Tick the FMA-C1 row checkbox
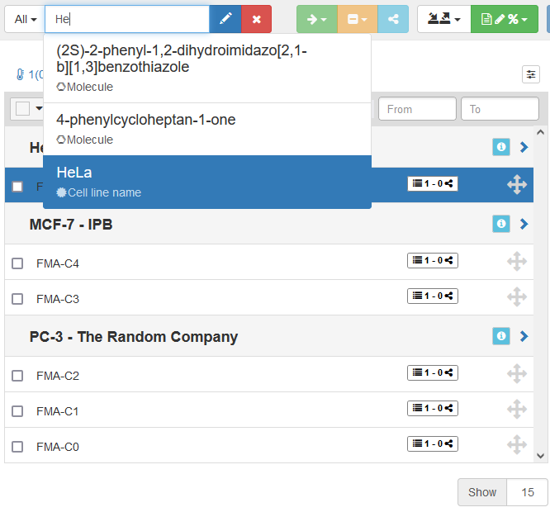 coord(17,411)
